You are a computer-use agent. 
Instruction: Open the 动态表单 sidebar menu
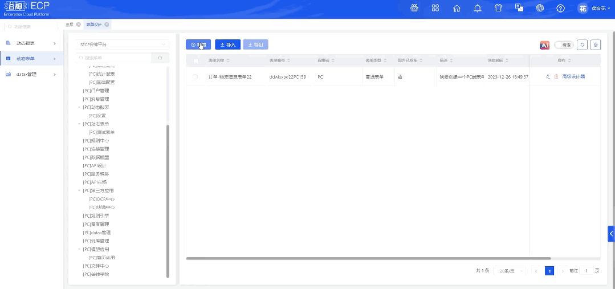point(31,59)
